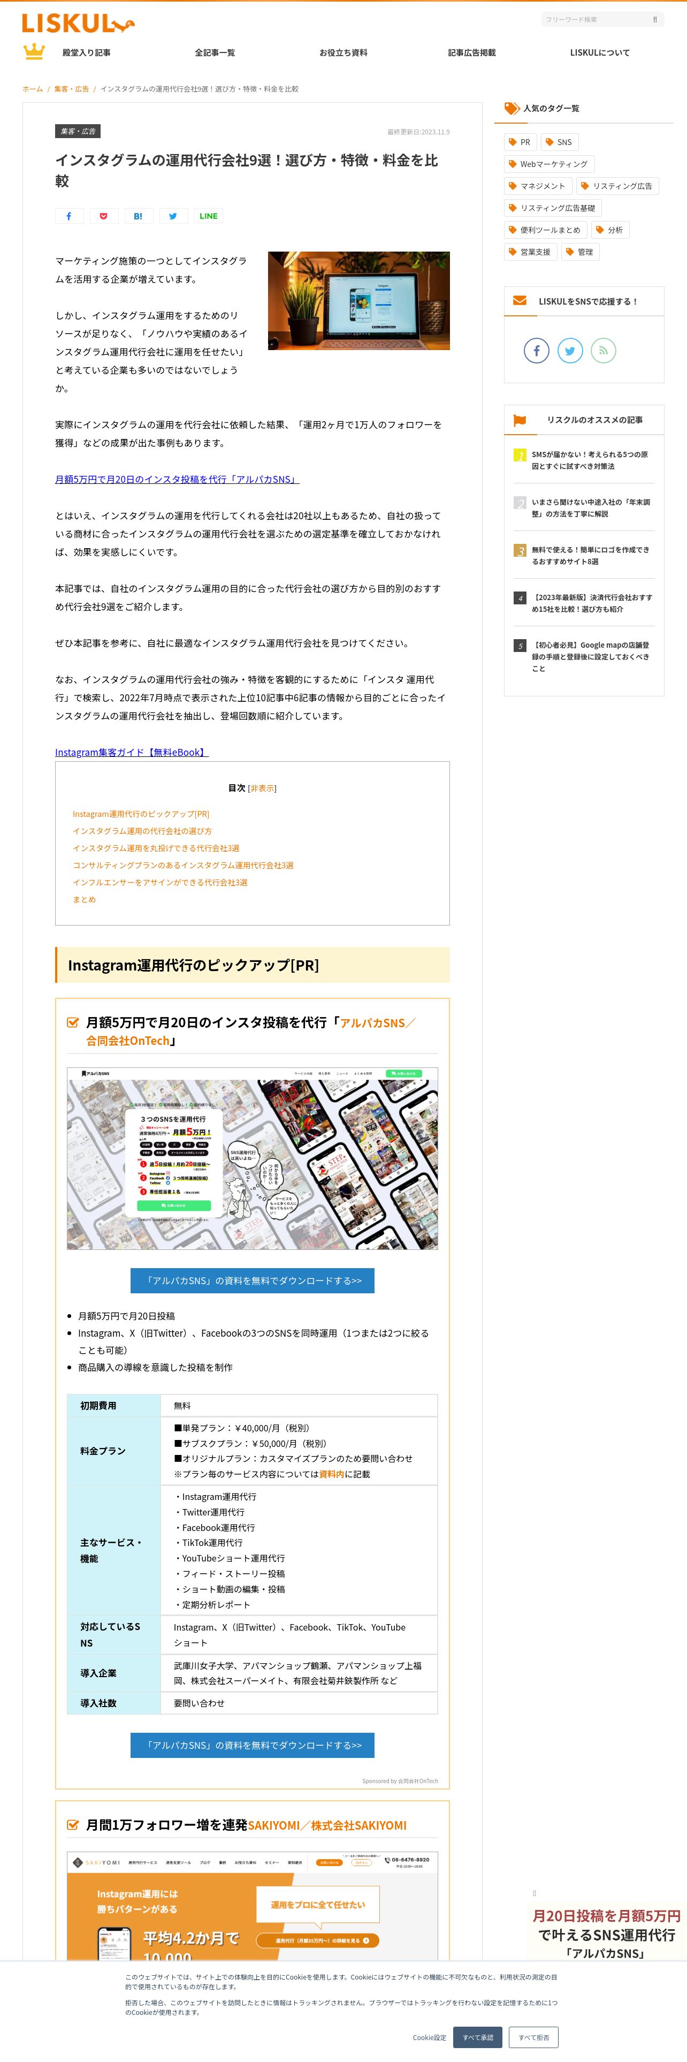The image size is (687, 2062).
Task: Click upper アルパカSNS資料 download button
Action: (x=252, y=1281)
